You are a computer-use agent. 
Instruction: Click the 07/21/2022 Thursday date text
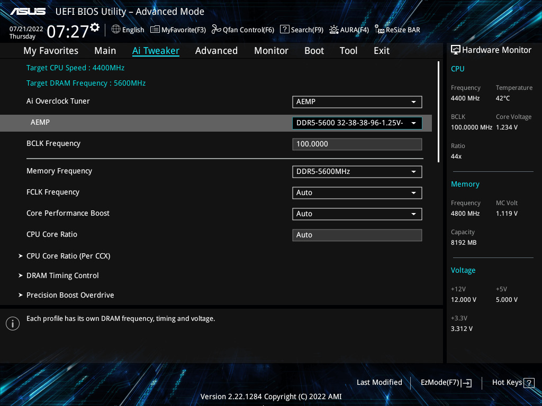[26, 33]
